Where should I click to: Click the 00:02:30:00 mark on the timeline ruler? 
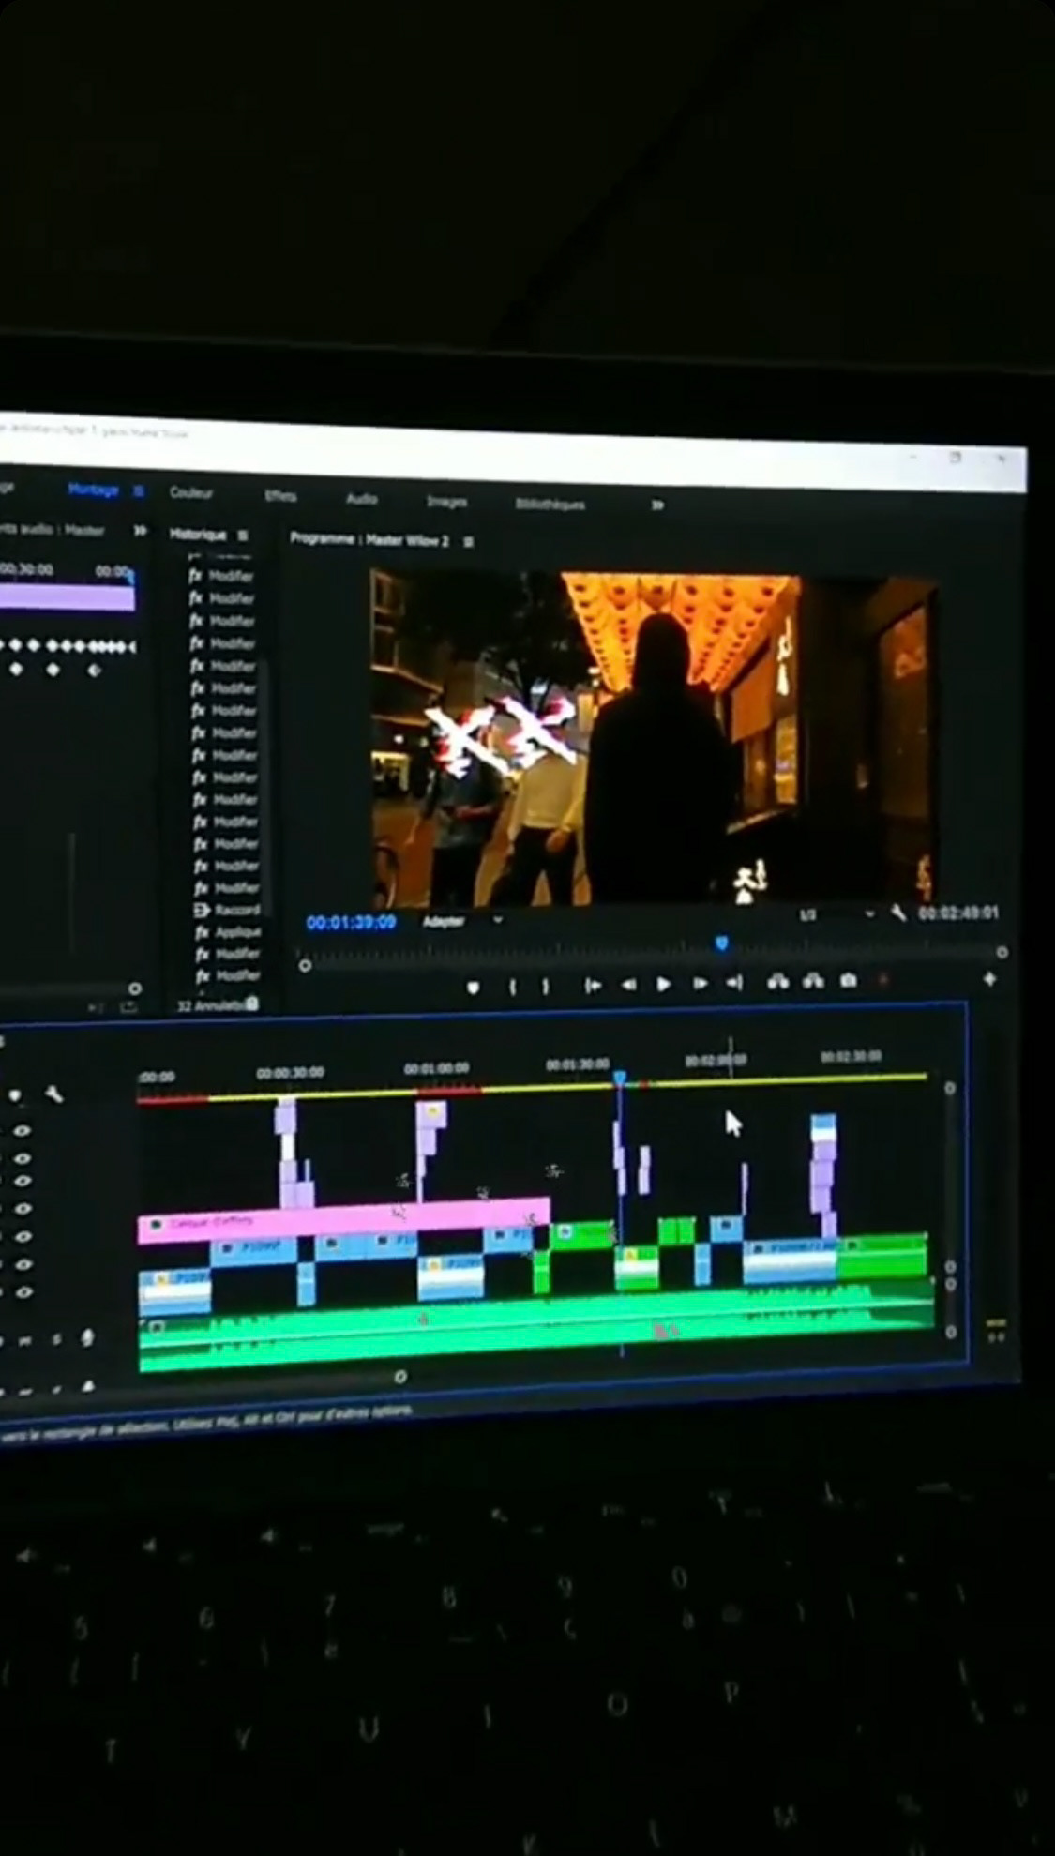coord(852,1057)
